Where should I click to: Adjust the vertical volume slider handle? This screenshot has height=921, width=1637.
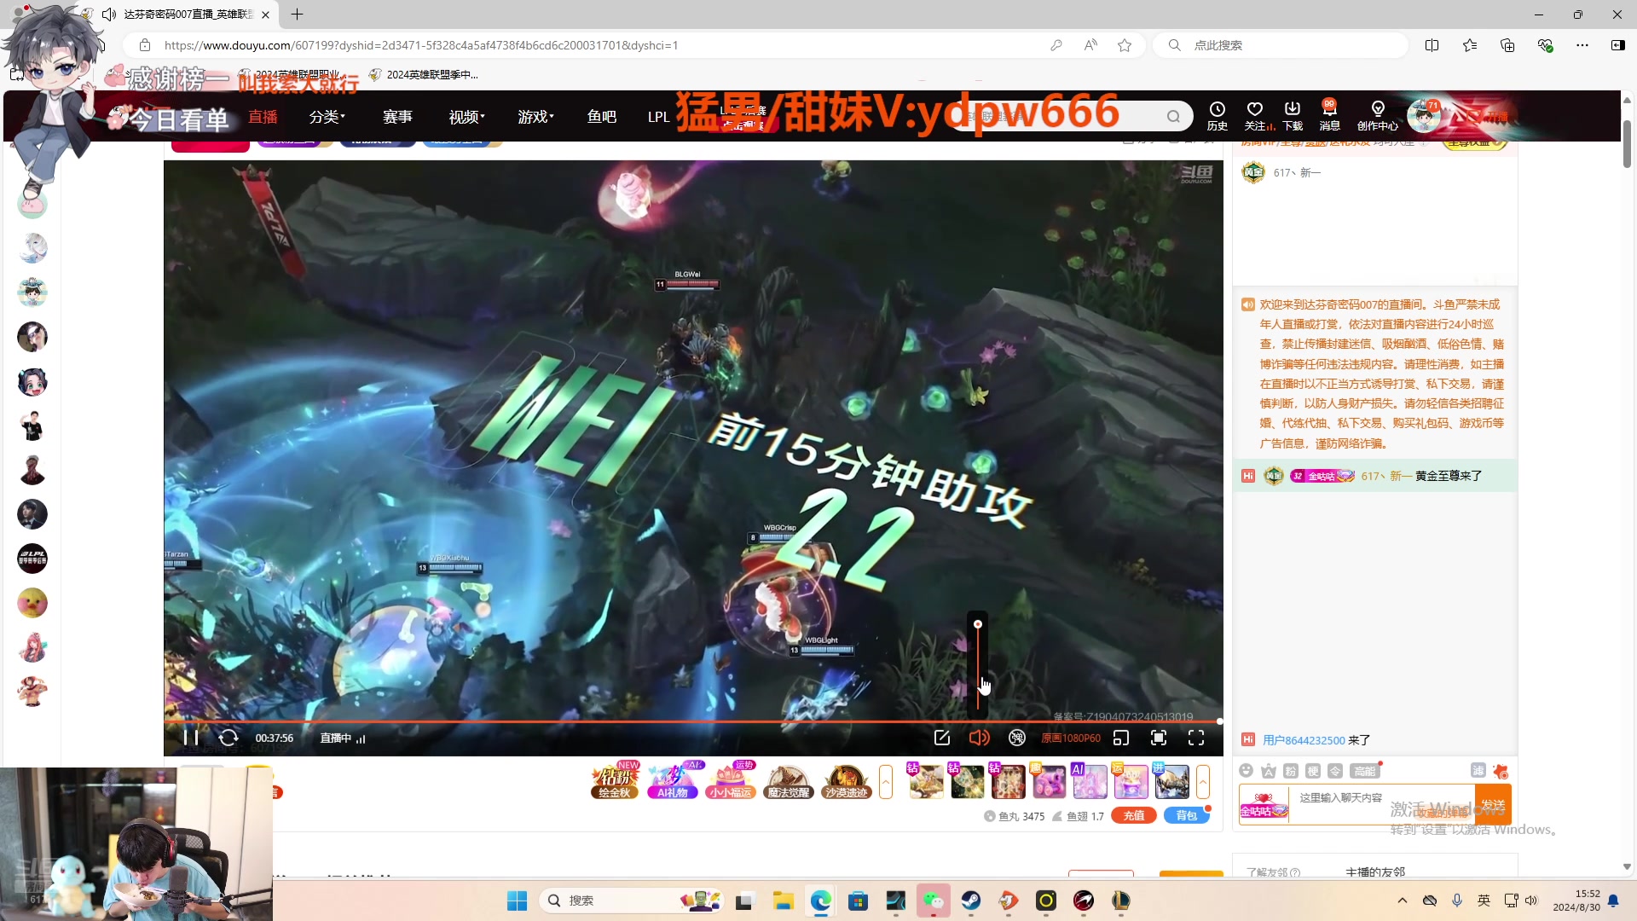click(978, 624)
